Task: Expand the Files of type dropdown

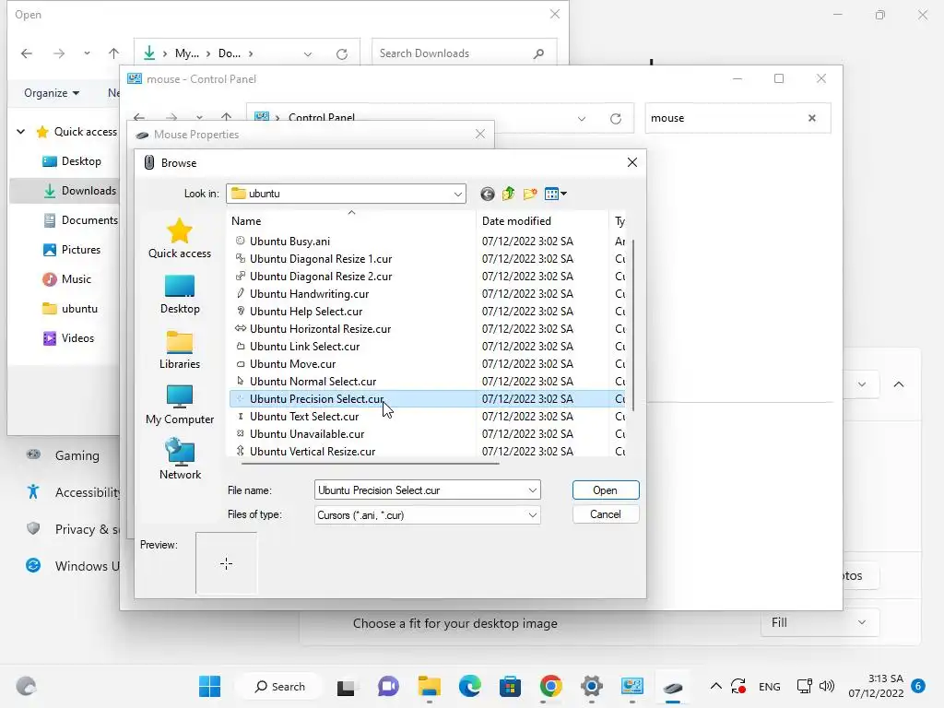Action: pos(532,514)
